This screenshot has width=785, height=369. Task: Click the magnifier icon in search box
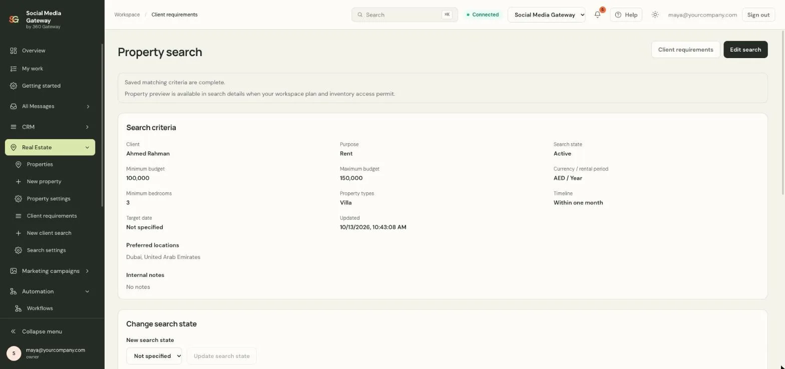pos(360,15)
